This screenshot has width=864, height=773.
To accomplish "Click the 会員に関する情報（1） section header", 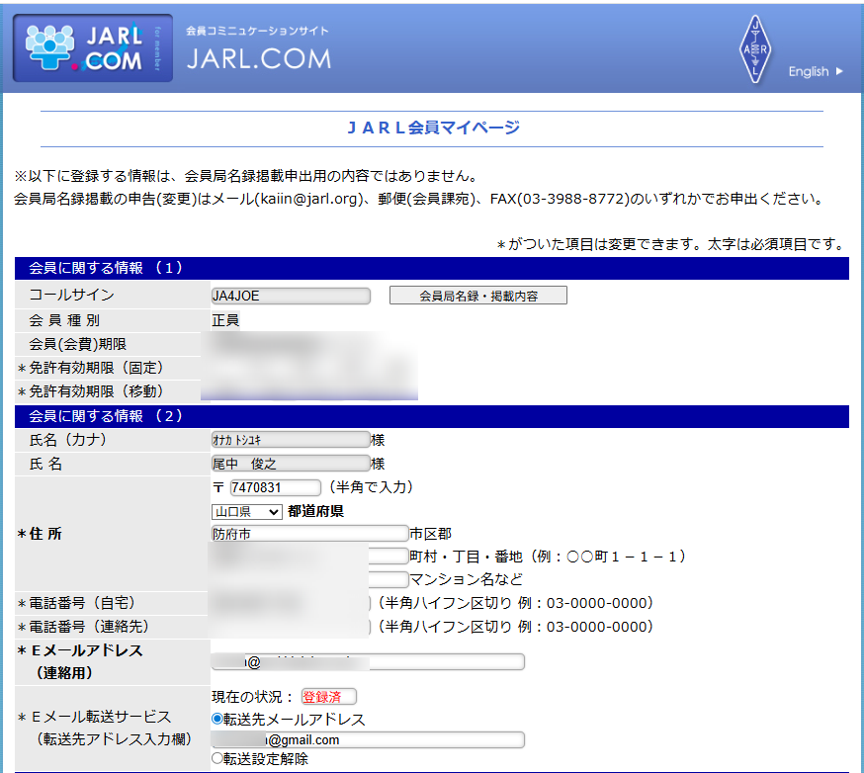I will click(431, 268).
